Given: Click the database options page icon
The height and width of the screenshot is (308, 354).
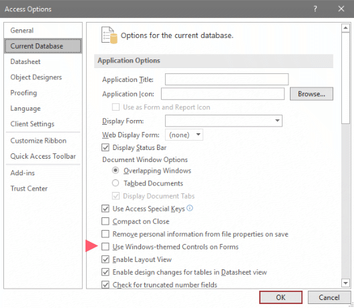Looking at the screenshot, I should (x=110, y=35).
